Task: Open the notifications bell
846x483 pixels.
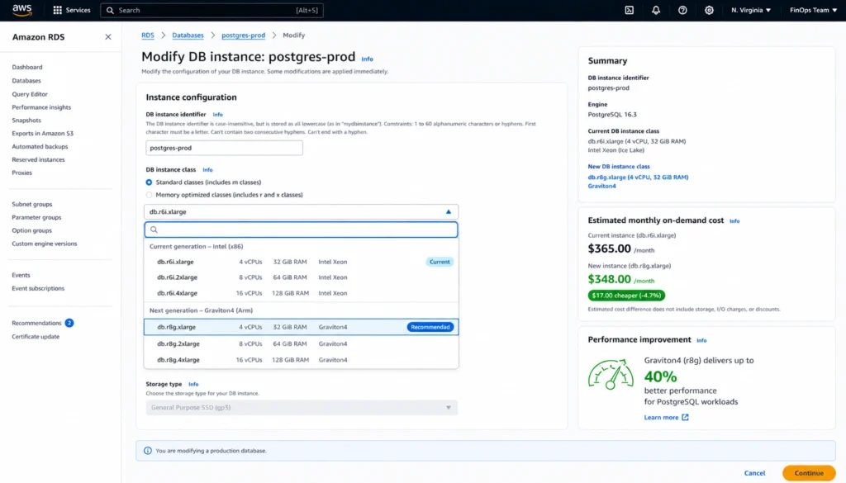Action: [655, 10]
